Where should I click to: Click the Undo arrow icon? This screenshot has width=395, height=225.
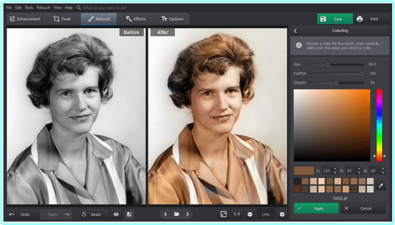(12, 214)
